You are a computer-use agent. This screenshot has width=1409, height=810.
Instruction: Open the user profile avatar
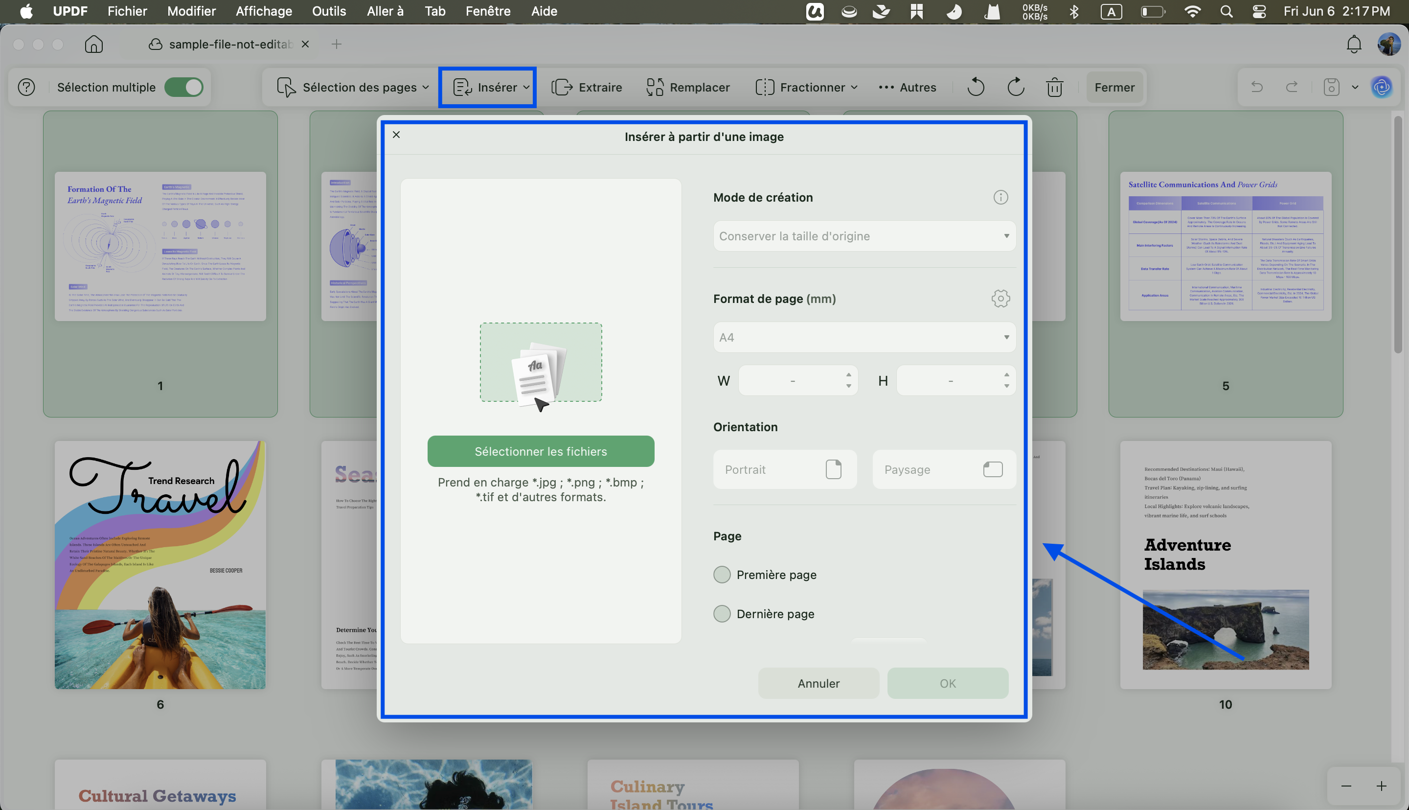(1388, 44)
